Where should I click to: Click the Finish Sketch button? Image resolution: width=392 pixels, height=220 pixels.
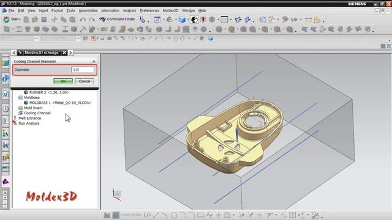(x=128, y=215)
